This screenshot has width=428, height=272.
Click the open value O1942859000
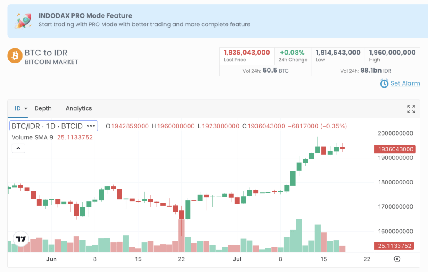click(x=127, y=126)
